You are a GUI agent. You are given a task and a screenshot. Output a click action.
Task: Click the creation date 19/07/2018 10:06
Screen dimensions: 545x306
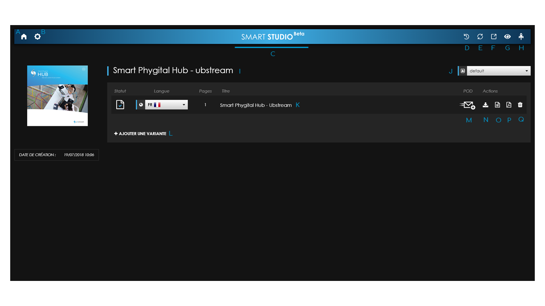point(79,155)
